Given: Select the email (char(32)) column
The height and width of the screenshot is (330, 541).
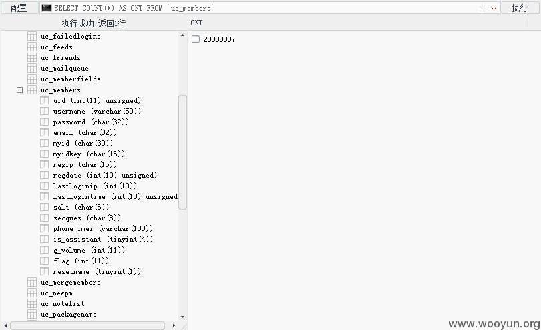Looking at the screenshot, I should point(85,132).
